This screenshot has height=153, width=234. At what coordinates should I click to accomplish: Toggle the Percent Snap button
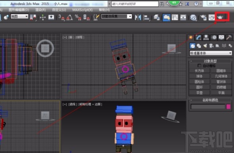78,17
